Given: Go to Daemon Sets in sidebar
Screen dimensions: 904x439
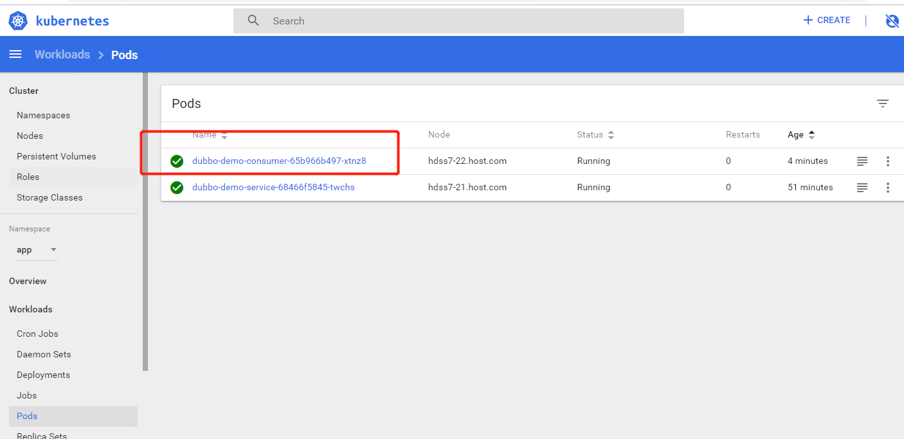Looking at the screenshot, I should pyautogui.click(x=44, y=354).
